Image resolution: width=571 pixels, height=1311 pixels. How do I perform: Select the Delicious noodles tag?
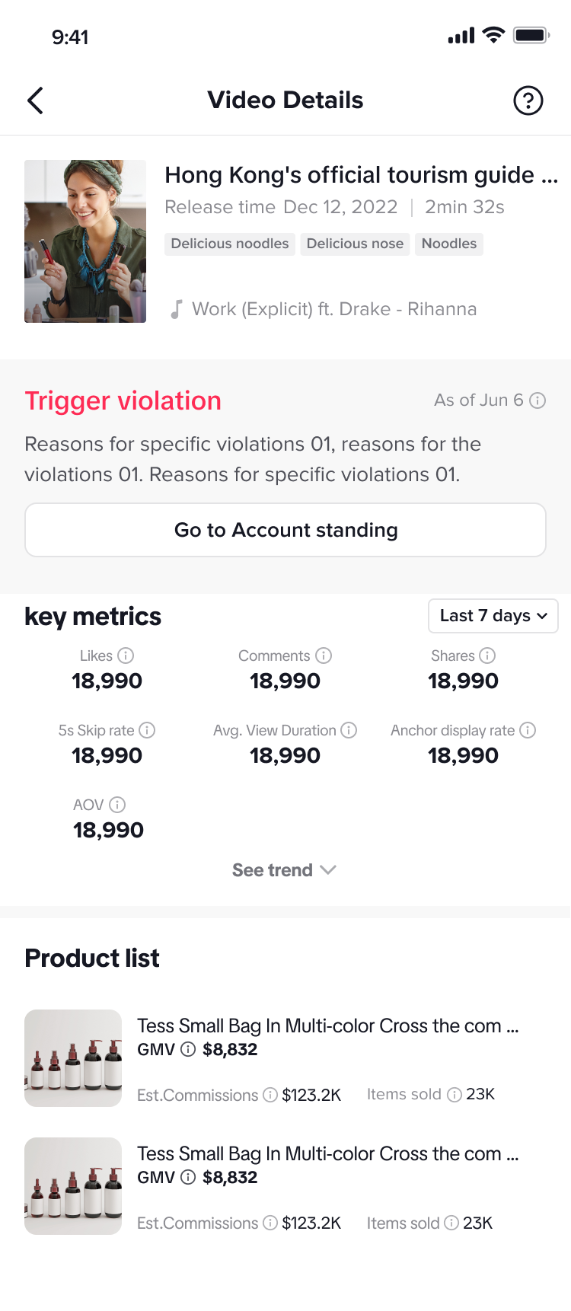click(x=230, y=244)
